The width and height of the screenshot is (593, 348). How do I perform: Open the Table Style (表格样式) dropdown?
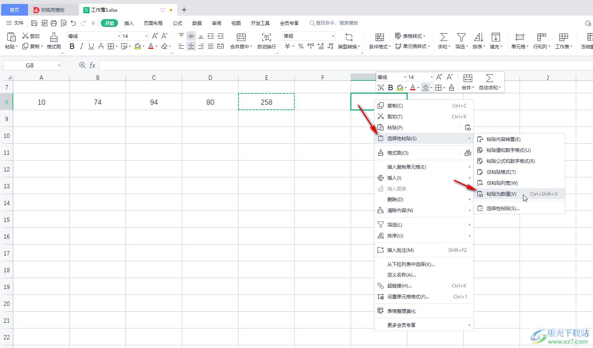pyautogui.click(x=424, y=36)
